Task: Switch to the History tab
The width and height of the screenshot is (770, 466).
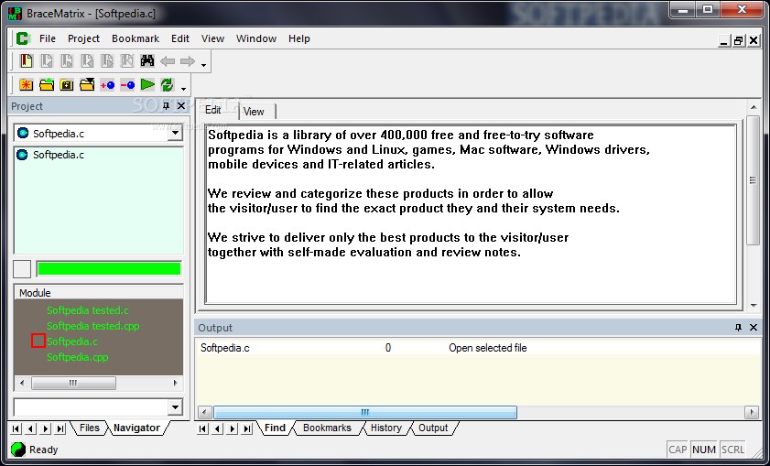Action: [386, 428]
